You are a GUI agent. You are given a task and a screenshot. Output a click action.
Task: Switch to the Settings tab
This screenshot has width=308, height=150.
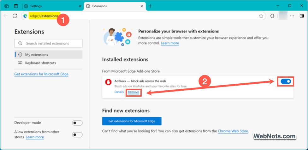coord(53,6)
